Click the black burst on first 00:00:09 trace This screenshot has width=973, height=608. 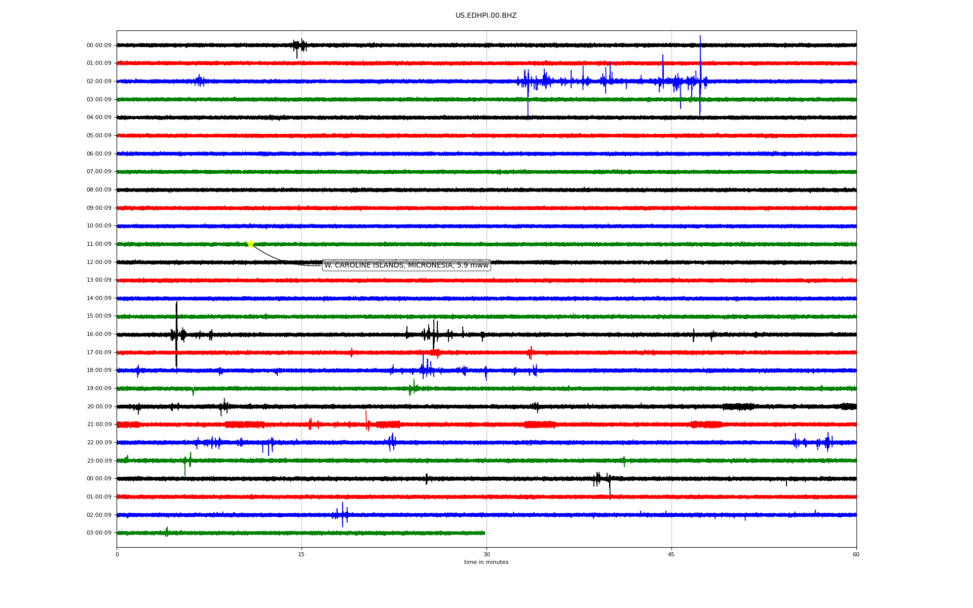299,46
